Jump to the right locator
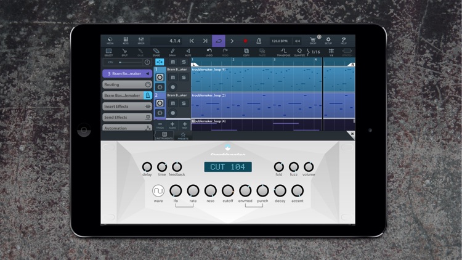 click(x=205, y=41)
